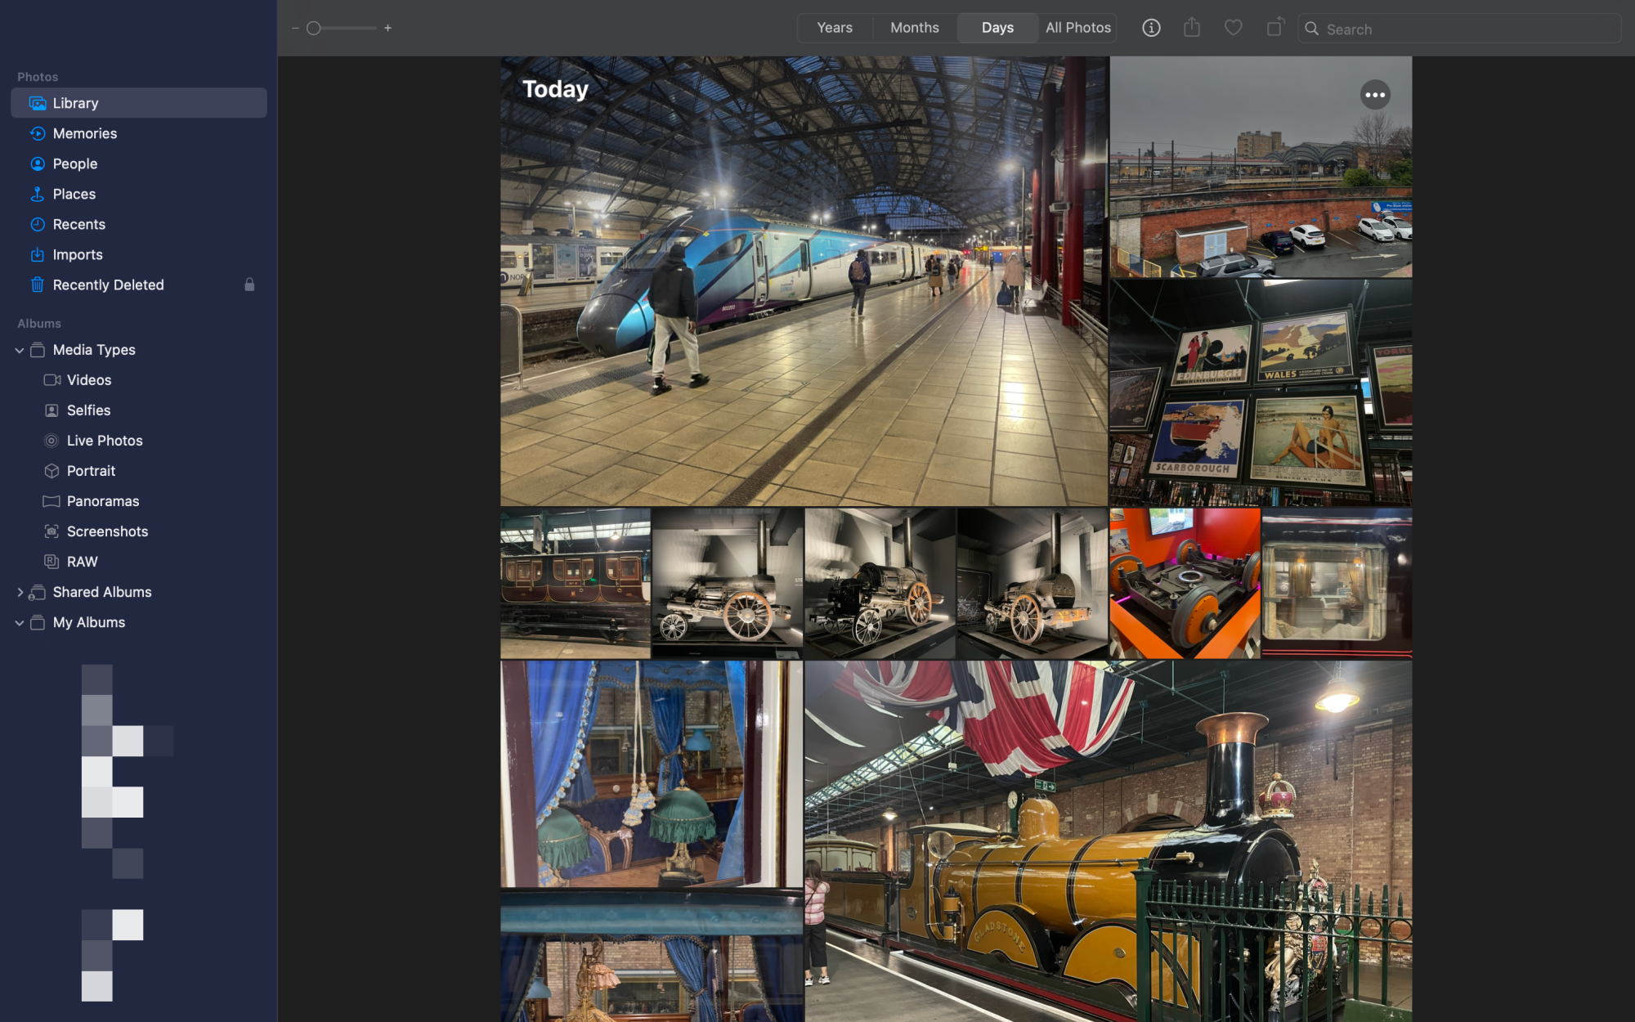This screenshot has width=1635, height=1022.
Task: Open the Imports icon
Action: pos(38,254)
